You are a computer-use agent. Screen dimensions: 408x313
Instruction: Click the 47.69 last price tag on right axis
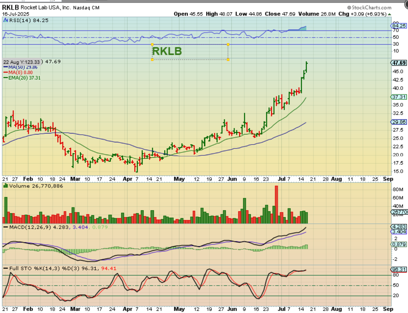pos(399,63)
